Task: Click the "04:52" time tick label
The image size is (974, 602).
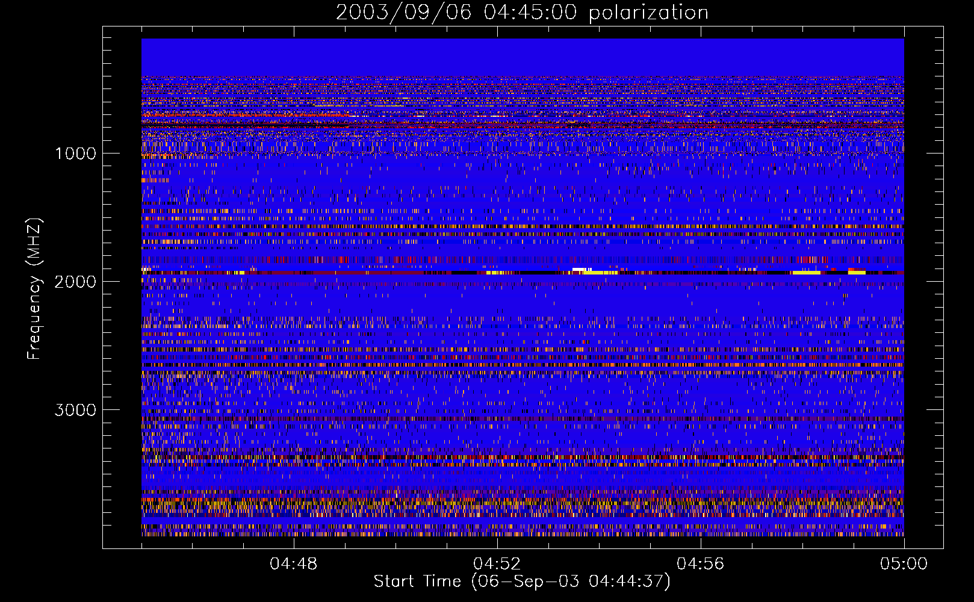Action: 497,564
